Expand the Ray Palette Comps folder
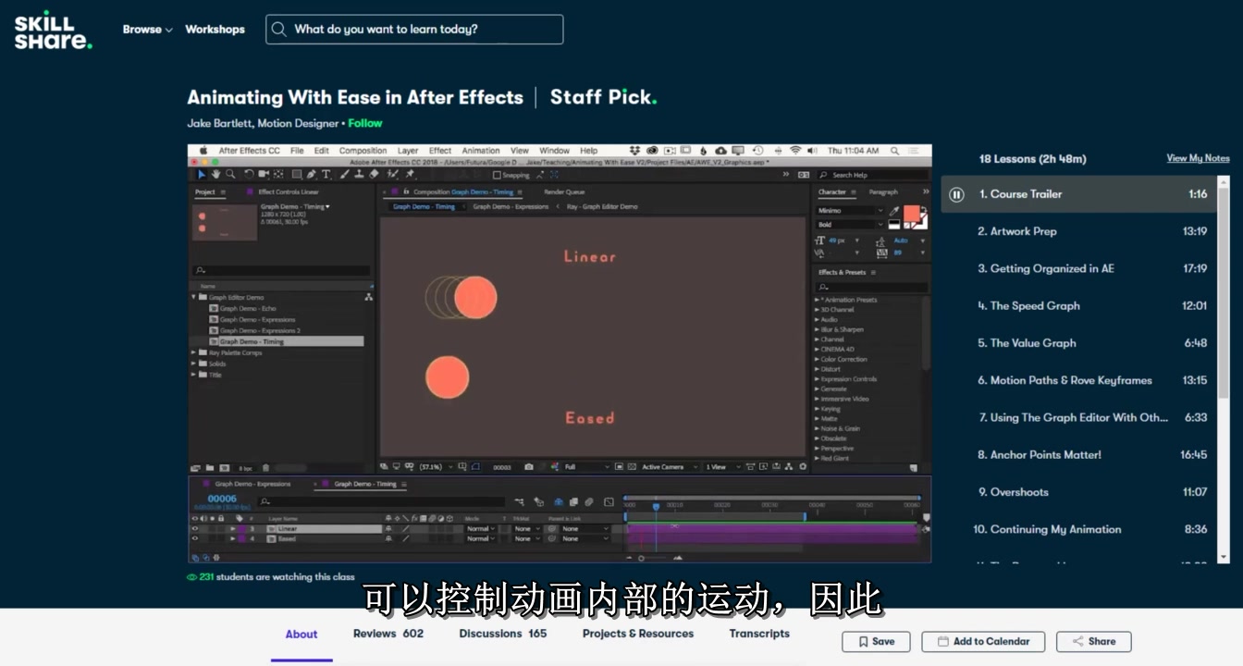Viewport: 1243px width, 666px height. 194,352
